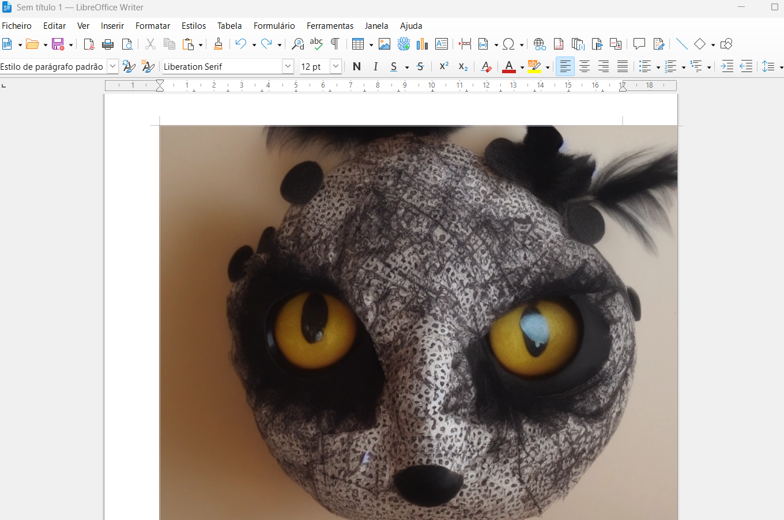Open Find and Replace tool
This screenshot has width=784, height=520.
(297, 44)
